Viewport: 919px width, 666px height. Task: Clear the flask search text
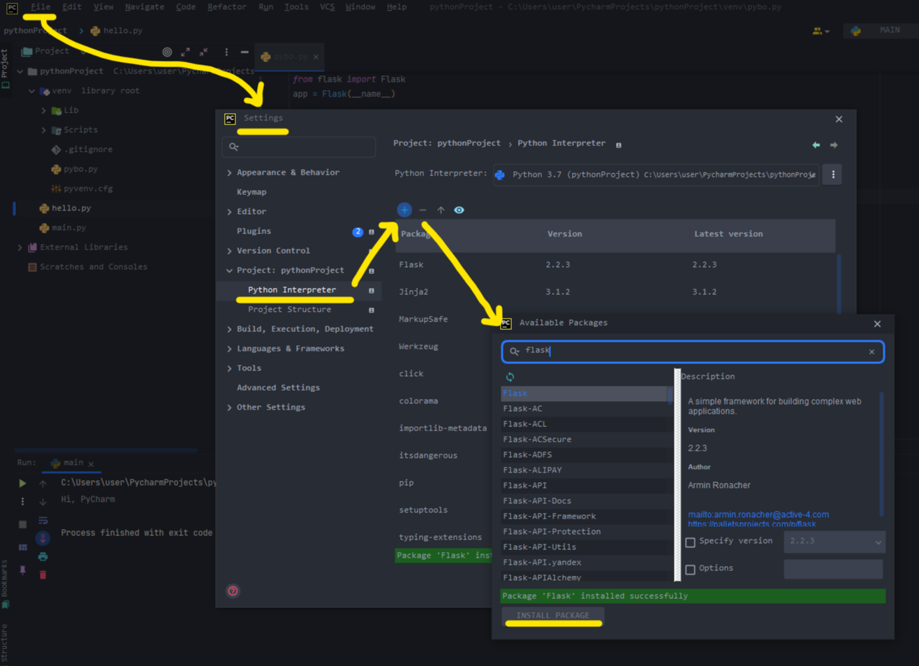click(872, 352)
